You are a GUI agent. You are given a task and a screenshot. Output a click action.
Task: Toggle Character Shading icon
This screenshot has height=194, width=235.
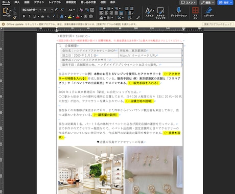tap(85, 16)
